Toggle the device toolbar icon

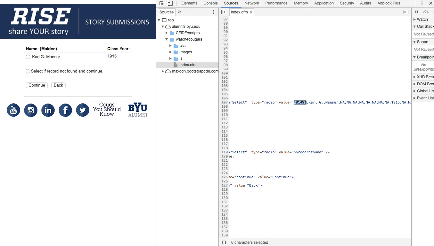click(170, 3)
